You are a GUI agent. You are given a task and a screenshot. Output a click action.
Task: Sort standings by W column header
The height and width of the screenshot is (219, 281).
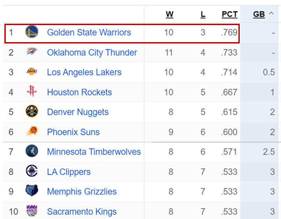[169, 14]
